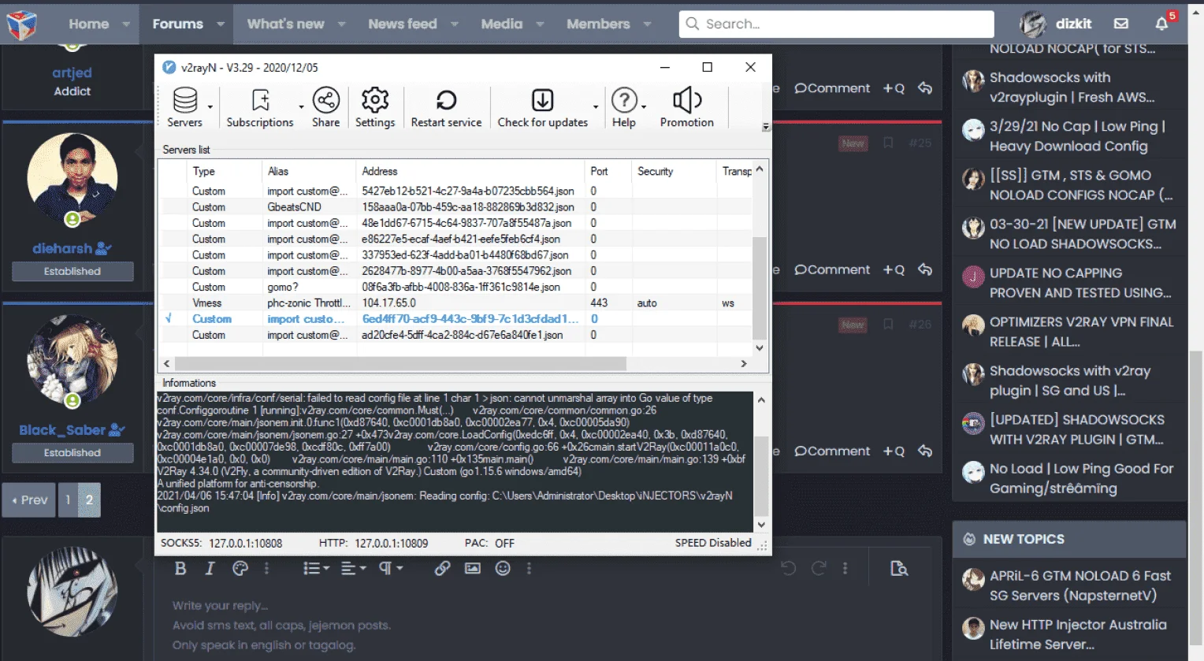1204x661 pixels.
Task: Select the GbeatsCND server row
Action: (x=455, y=207)
